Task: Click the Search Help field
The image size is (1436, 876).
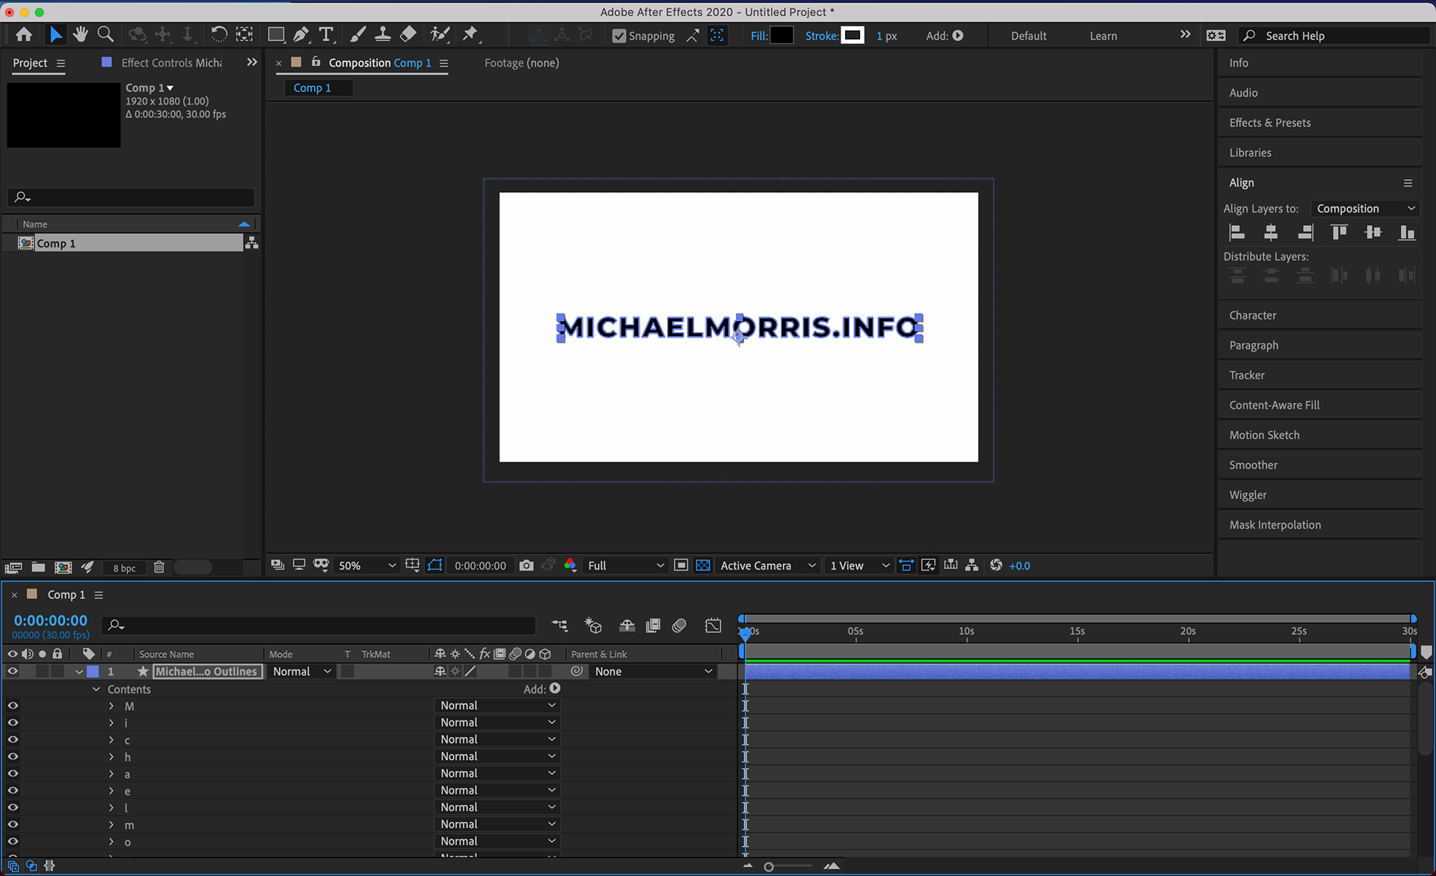Action: 1335,36
